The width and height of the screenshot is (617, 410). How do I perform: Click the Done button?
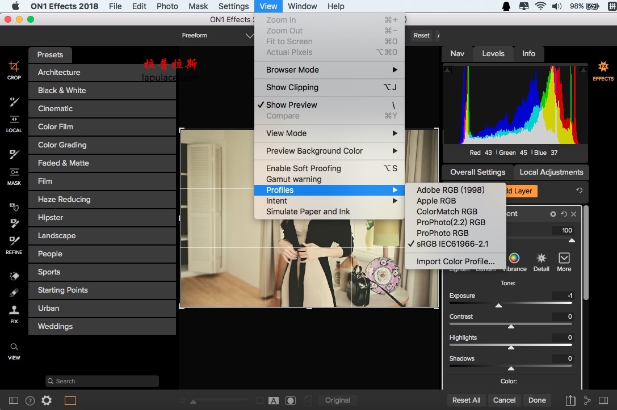(537, 400)
